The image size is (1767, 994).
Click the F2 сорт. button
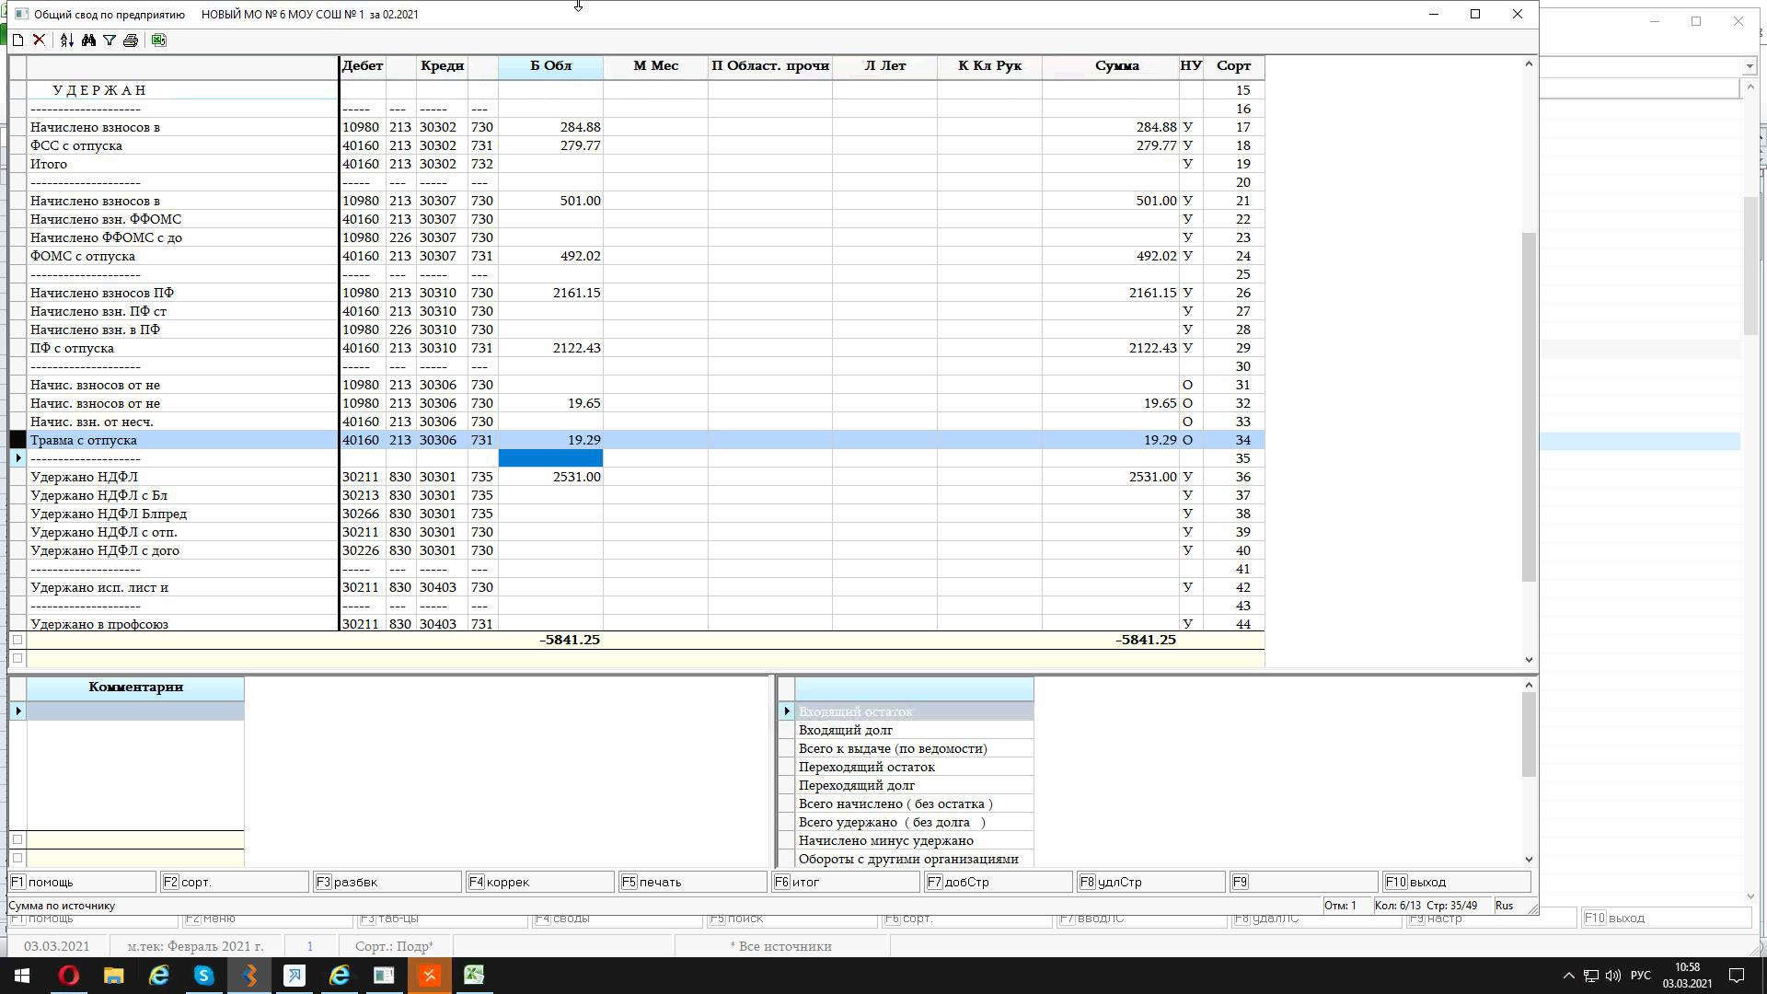(235, 882)
